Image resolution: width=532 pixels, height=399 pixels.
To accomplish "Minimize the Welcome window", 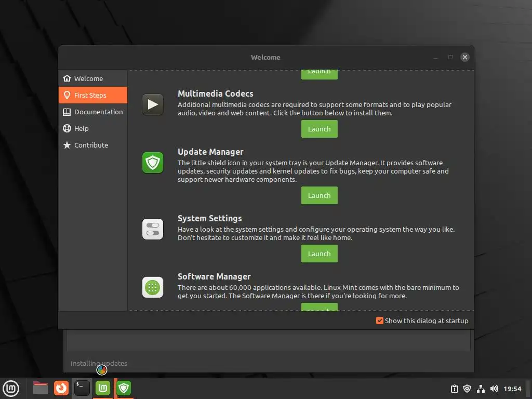I will click(x=436, y=57).
